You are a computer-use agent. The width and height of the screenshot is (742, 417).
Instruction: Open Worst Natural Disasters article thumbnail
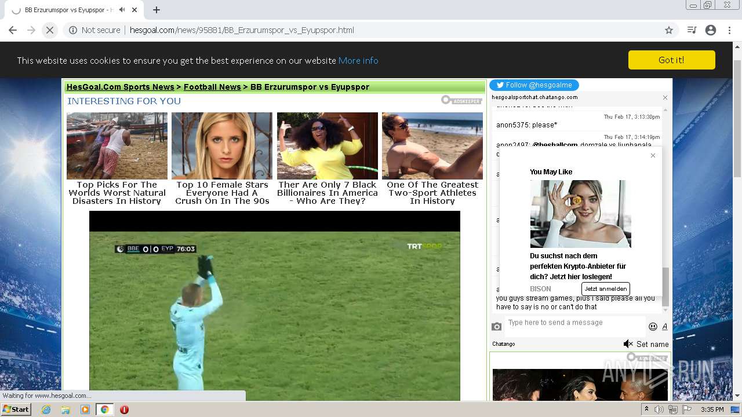click(x=117, y=145)
